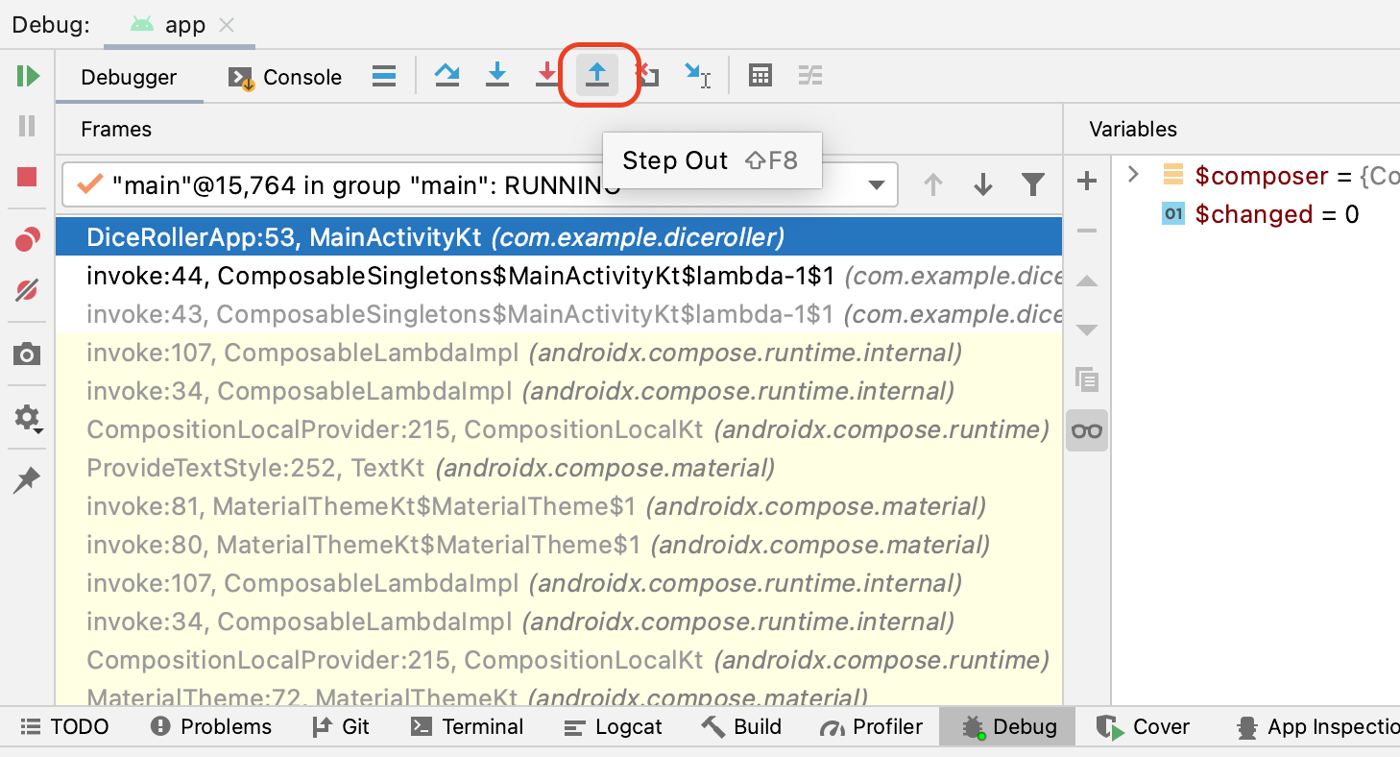Open the Terminal tool window
1400x757 pixels.
468,727
